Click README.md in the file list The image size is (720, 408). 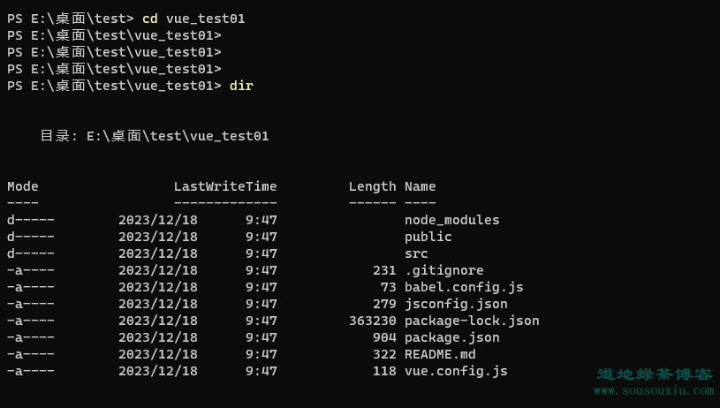coord(440,354)
